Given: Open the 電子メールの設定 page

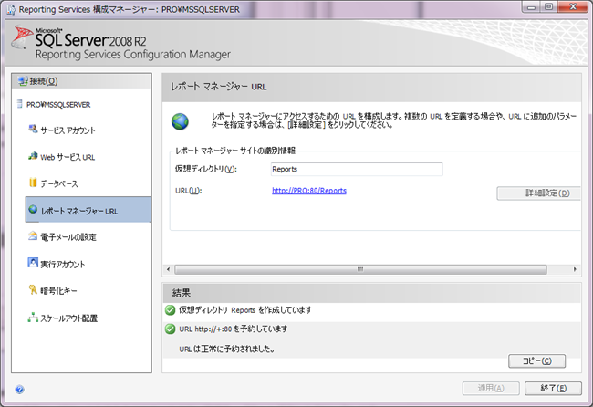Looking at the screenshot, I should pyautogui.click(x=68, y=237).
